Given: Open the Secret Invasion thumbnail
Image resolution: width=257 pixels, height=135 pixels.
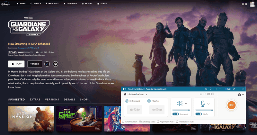Looking at the screenshot, I should click(31, 119).
